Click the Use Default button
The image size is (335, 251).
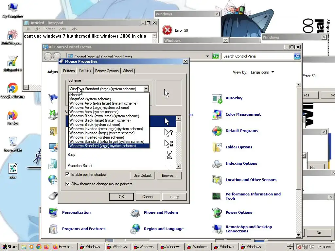pyautogui.click(x=143, y=176)
